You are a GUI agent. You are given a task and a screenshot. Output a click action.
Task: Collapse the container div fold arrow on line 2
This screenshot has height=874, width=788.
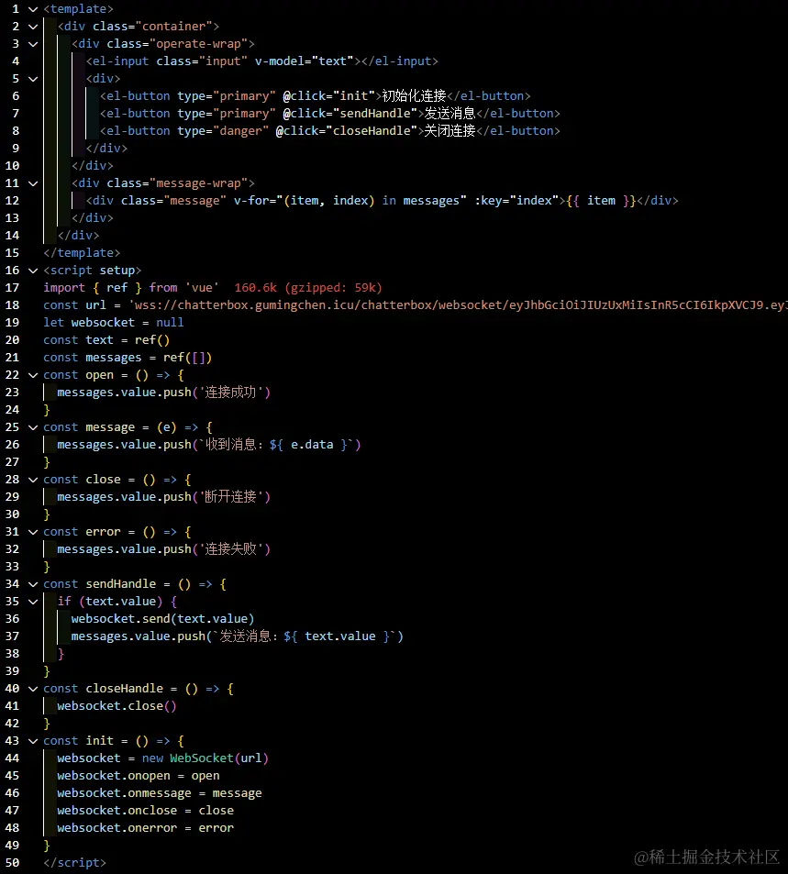33,27
